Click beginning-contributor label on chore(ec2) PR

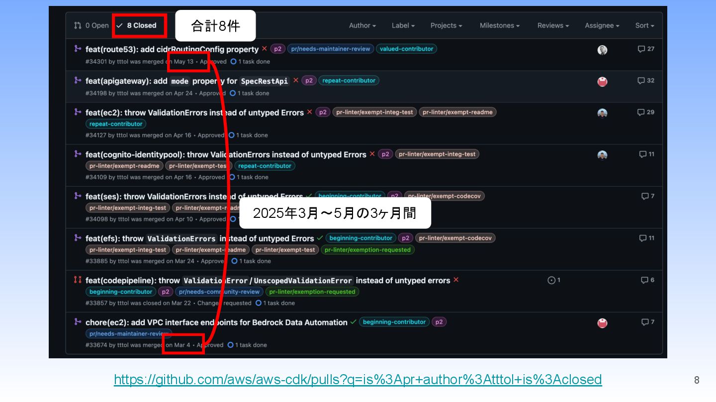(x=394, y=322)
